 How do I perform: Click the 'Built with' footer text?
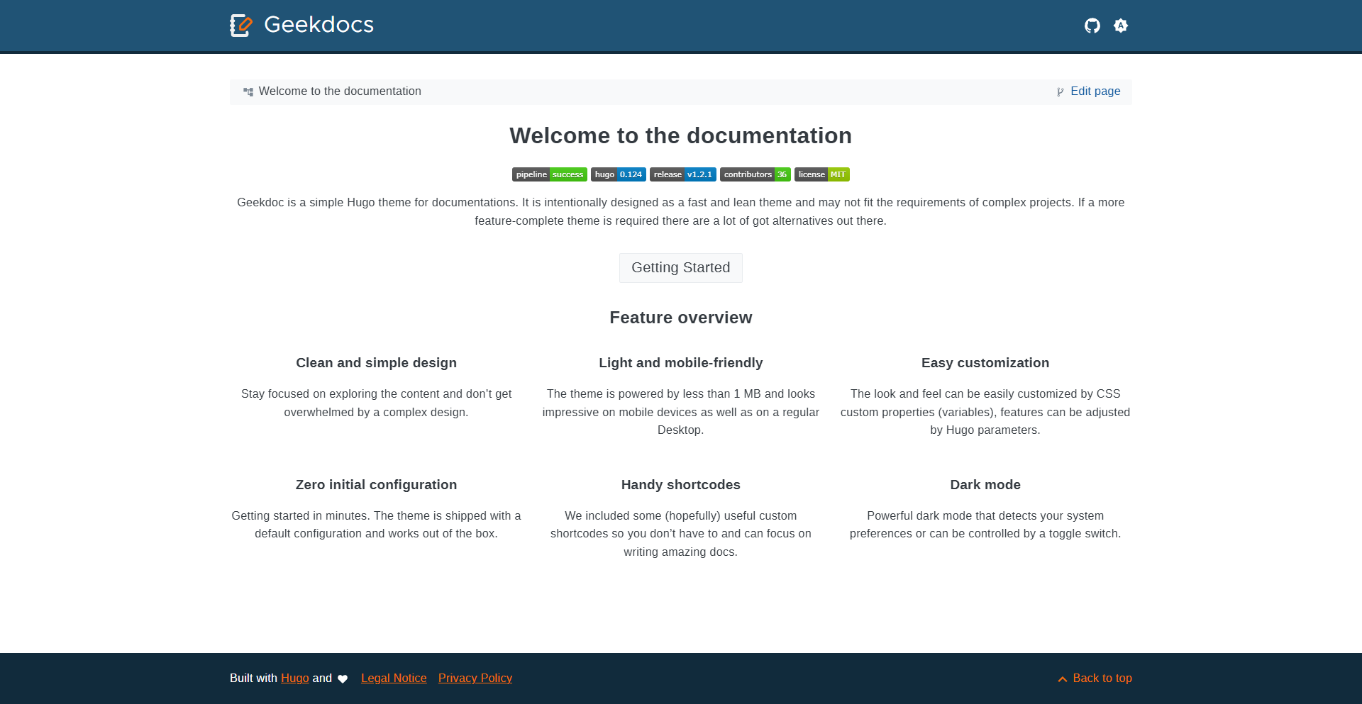(x=253, y=678)
